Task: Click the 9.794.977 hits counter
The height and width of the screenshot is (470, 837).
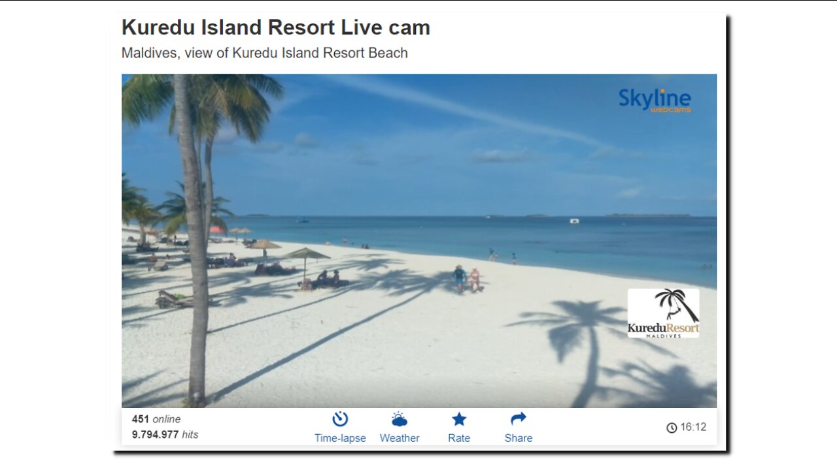Action: coord(165,434)
